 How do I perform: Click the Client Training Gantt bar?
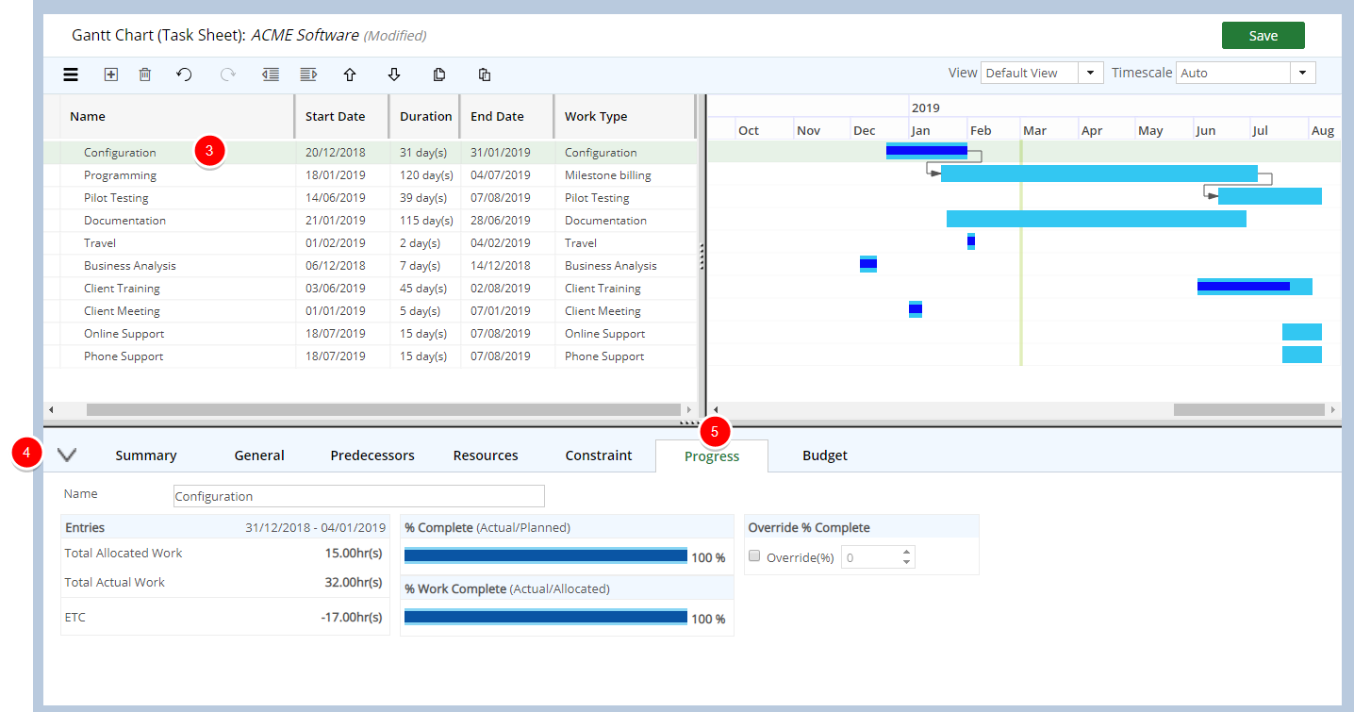tap(1253, 287)
